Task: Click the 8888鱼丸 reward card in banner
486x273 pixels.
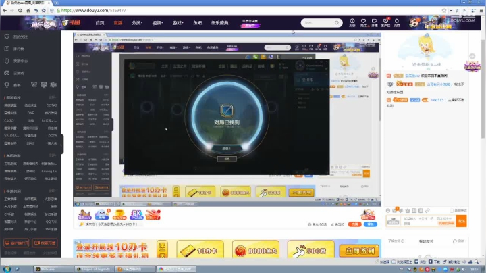Action: pos(255,250)
